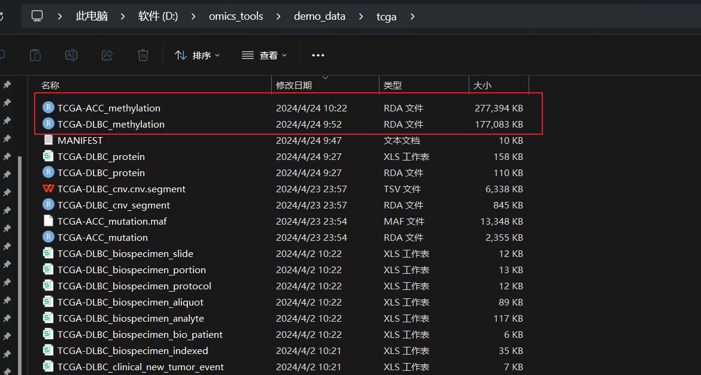Click tcga breadcrumb segment
The image size is (701, 375).
(386, 17)
